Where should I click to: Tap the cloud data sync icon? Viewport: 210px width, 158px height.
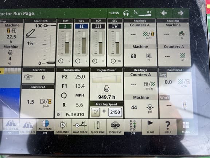[126, 13]
